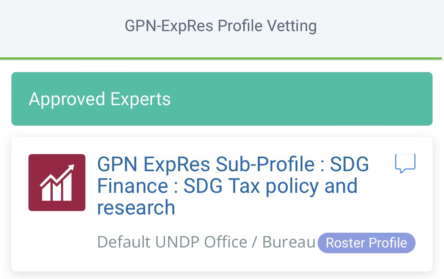Viewport: 444px width, 279px height.
Task: Select the SDG Tax policy profile card
Action: (222, 204)
